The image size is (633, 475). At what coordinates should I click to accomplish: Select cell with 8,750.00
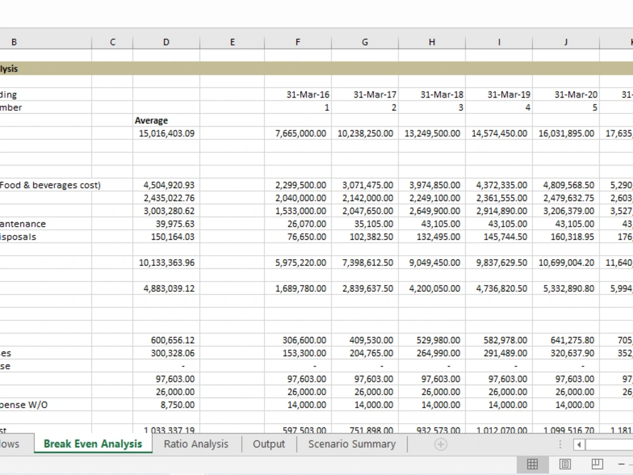click(166, 405)
